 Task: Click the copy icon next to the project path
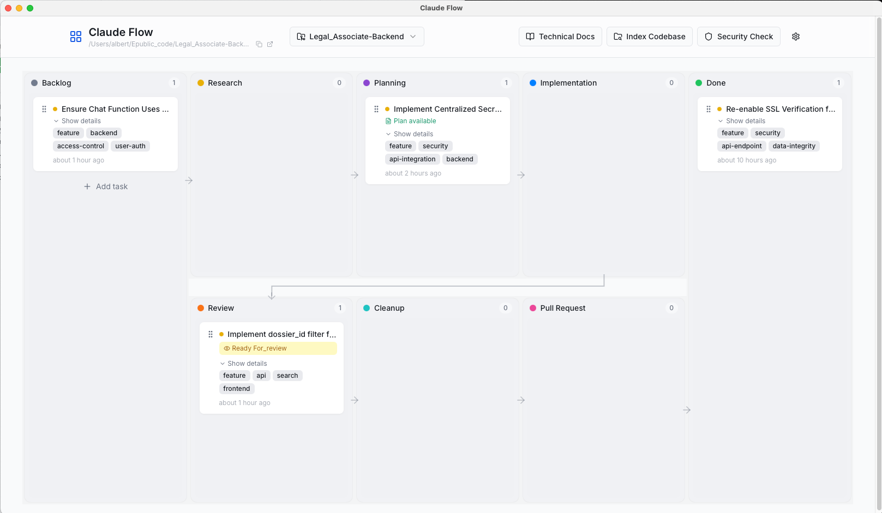pyautogui.click(x=259, y=44)
